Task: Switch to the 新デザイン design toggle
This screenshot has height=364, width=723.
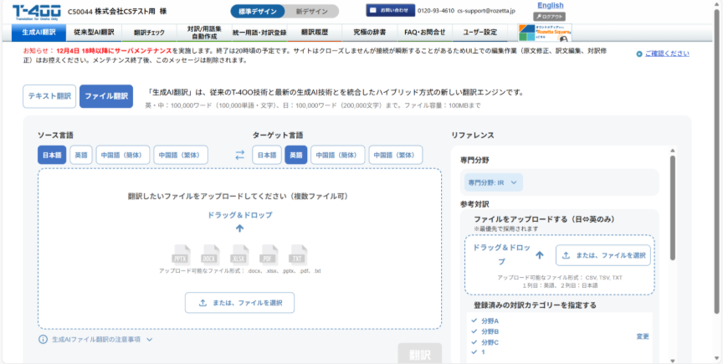Action: [312, 11]
